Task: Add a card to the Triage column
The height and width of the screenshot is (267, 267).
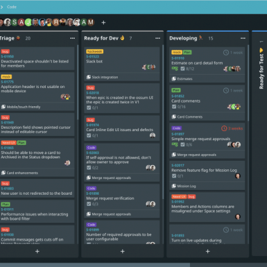Action: 37,251
